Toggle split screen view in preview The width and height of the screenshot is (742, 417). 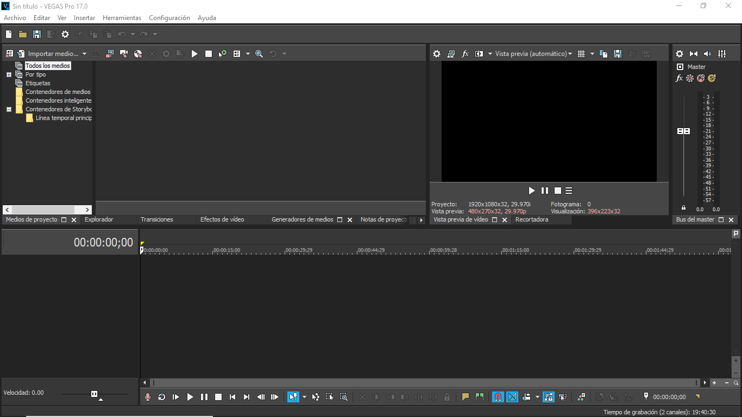(479, 54)
